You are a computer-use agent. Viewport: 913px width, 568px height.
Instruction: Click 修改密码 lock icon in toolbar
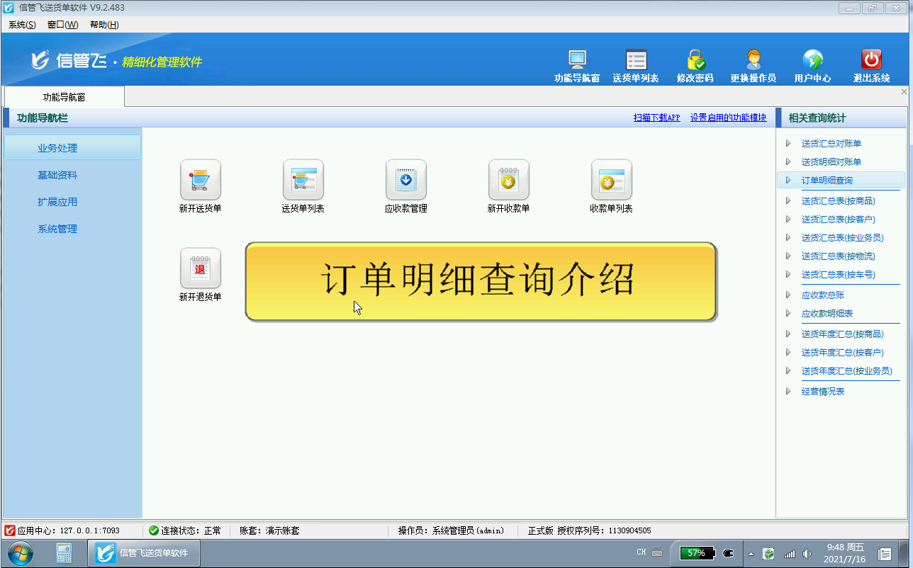[695, 60]
